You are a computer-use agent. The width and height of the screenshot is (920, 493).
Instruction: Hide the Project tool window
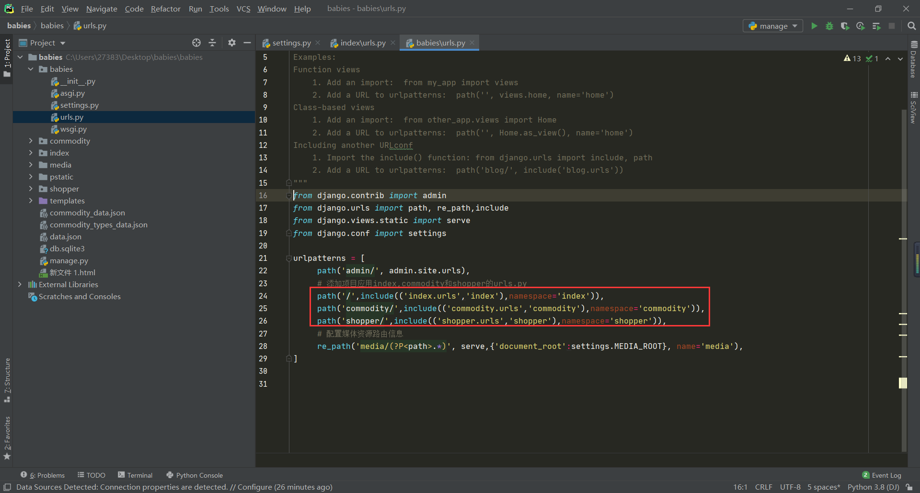coord(247,43)
